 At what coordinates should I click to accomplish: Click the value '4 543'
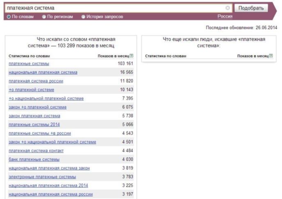point(128,133)
